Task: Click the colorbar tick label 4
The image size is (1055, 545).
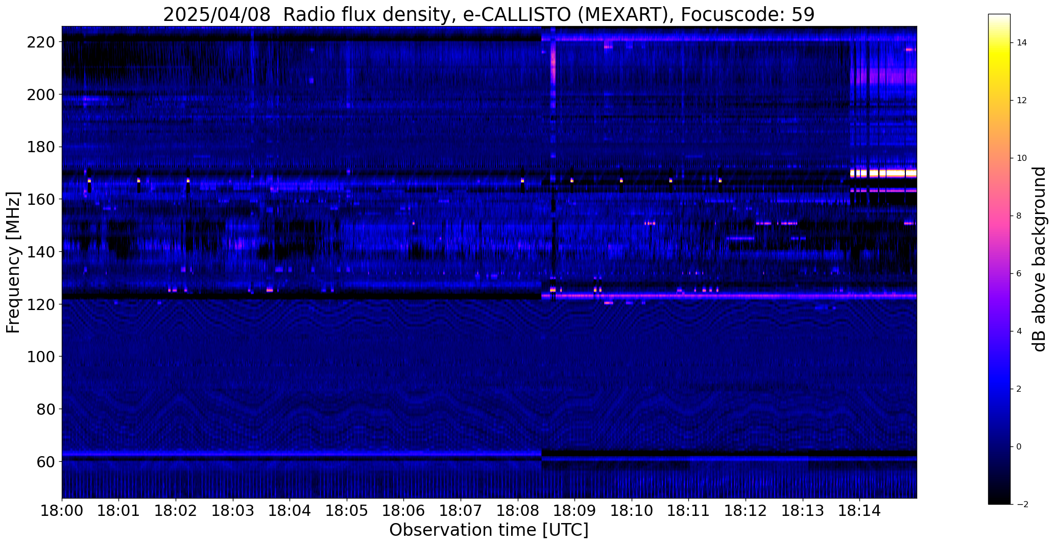Action: (1019, 331)
